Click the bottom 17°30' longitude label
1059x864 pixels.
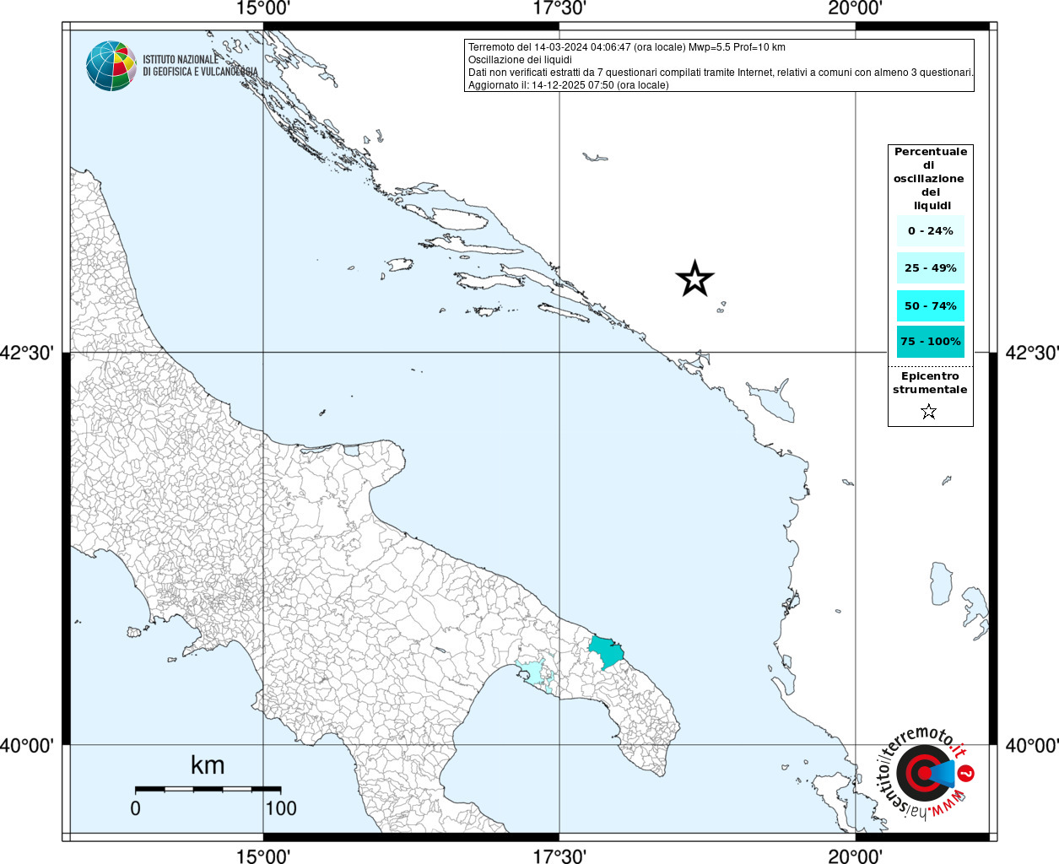[x=559, y=856]
